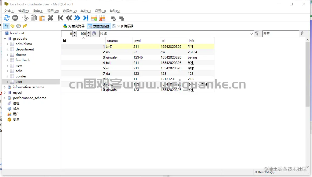Viewport: 312px width, 177px height.
Task: Click the quick filter printer-like icon beside limit
Action: (94, 33)
